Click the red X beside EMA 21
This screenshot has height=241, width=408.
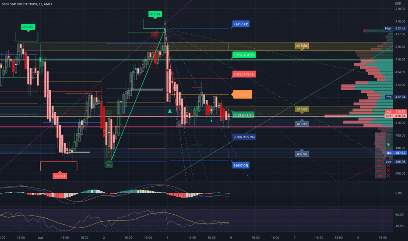tap(388, 170)
